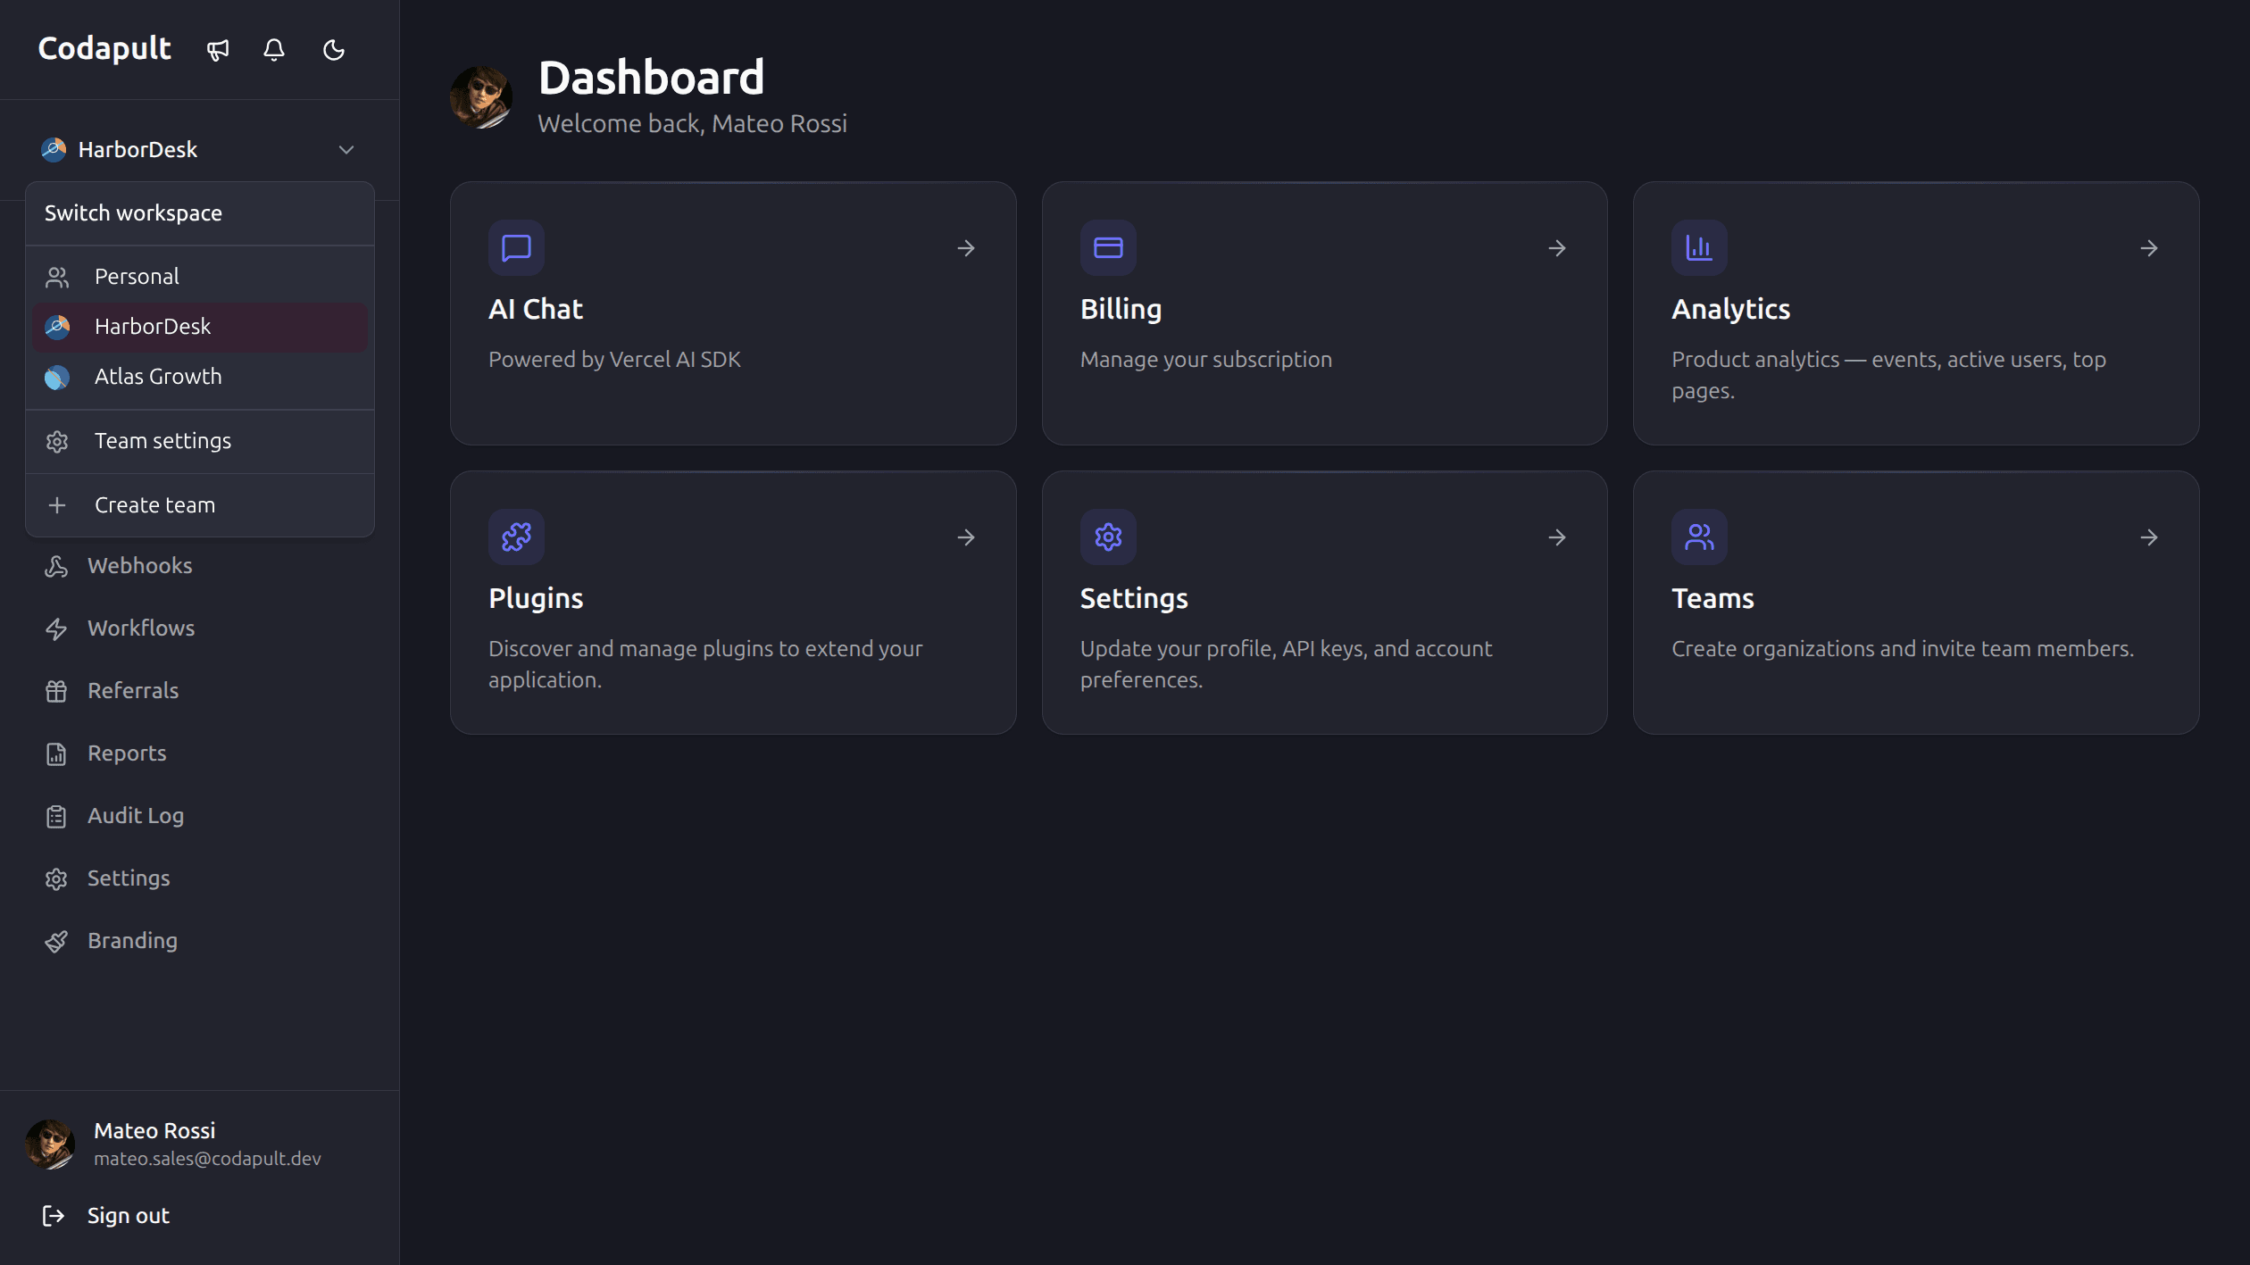Click Sign out button

click(200, 1216)
